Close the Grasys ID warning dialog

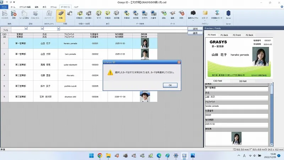tap(179, 62)
